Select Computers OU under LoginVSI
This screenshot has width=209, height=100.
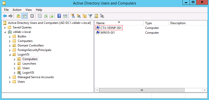click(x=30, y=59)
